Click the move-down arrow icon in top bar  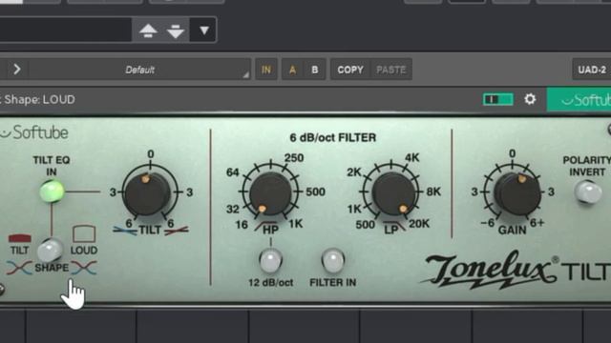coord(176,31)
